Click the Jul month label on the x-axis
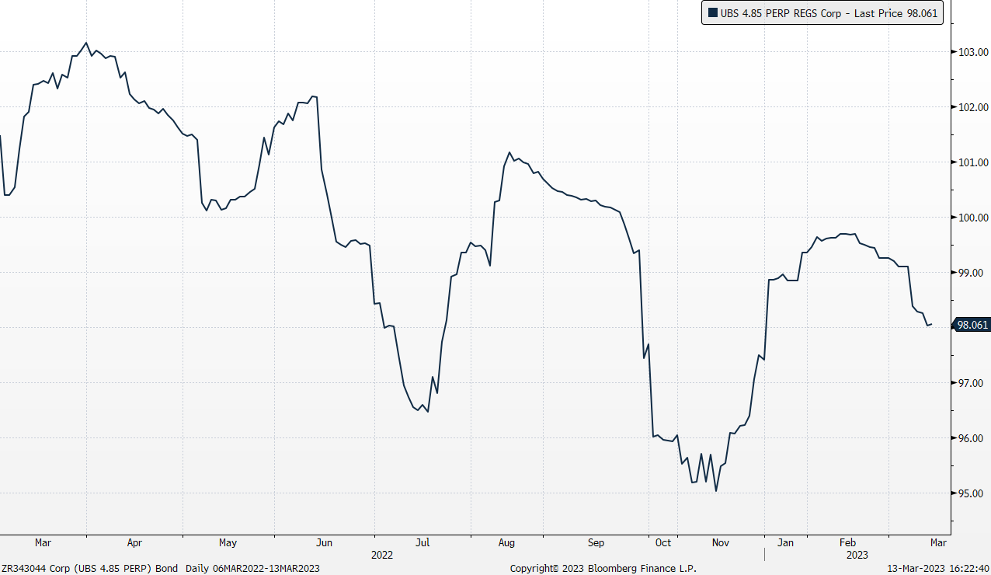 coord(422,542)
